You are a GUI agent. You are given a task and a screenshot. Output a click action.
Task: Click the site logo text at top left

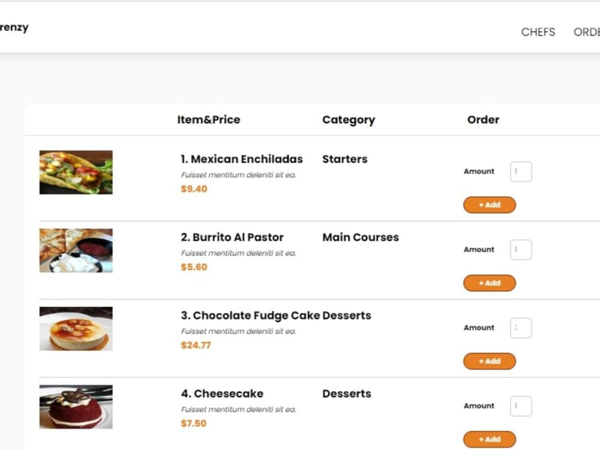click(x=14, y=28)
